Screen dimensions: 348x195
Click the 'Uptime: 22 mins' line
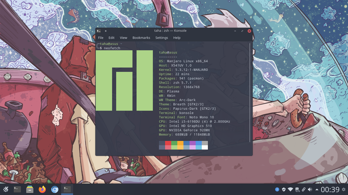coord(174,74)
